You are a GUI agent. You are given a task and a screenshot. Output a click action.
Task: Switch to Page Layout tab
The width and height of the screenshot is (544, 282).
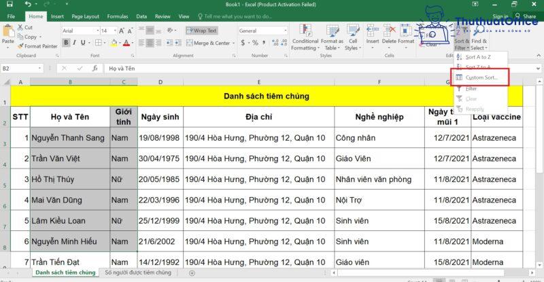coord(86,16)
